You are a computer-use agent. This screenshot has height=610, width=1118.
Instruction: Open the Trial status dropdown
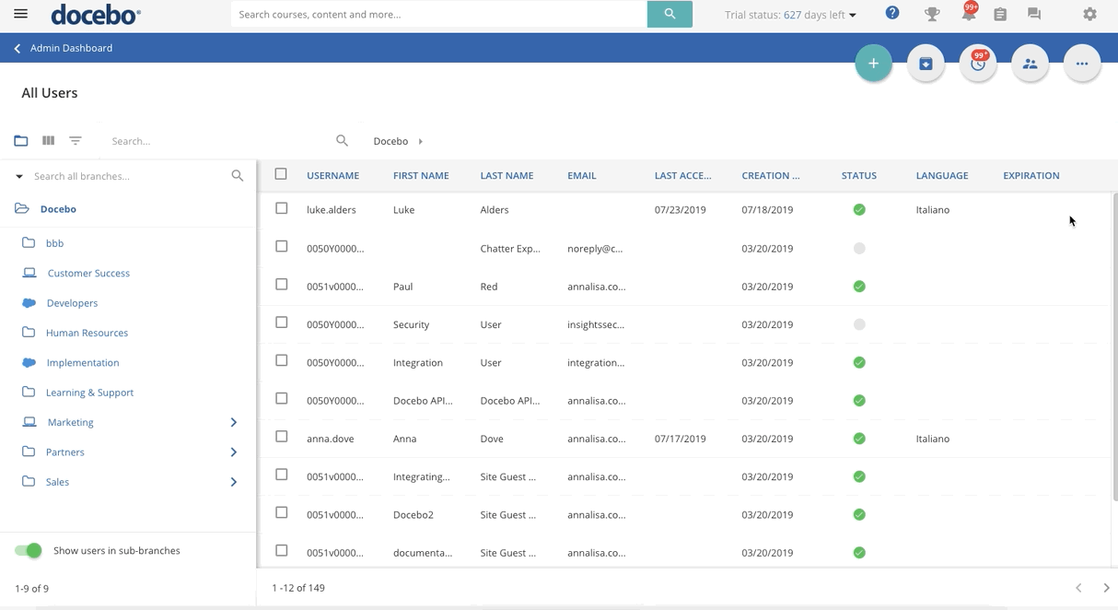tap(791, 15)
